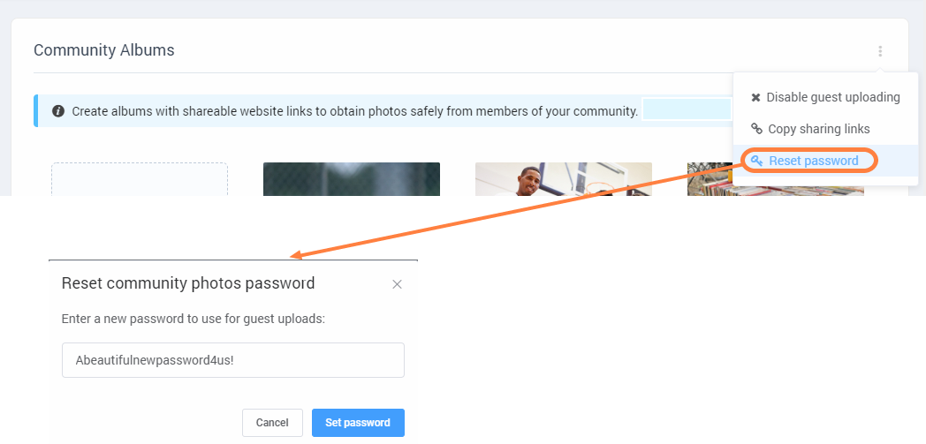Image resolution: width=926 pixels, height=444 pixels.
Task: Click the Reset community photos password title
Action: click(x=188, y=283)
